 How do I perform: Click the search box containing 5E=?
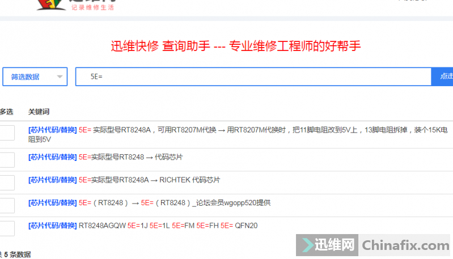coord(253,77)
